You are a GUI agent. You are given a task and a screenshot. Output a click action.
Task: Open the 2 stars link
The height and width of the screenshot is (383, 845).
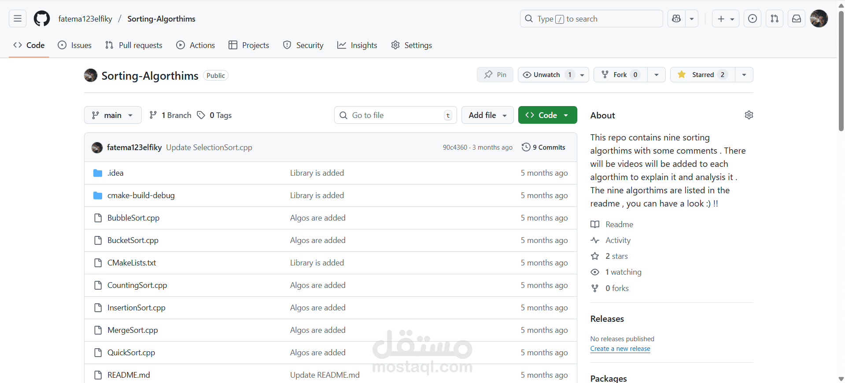[x=616, y=256]
